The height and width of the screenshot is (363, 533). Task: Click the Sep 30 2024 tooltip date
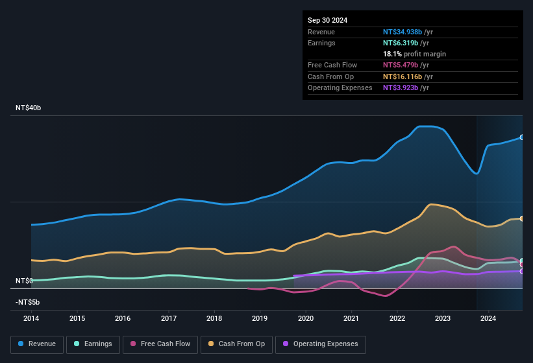[327, 20]
